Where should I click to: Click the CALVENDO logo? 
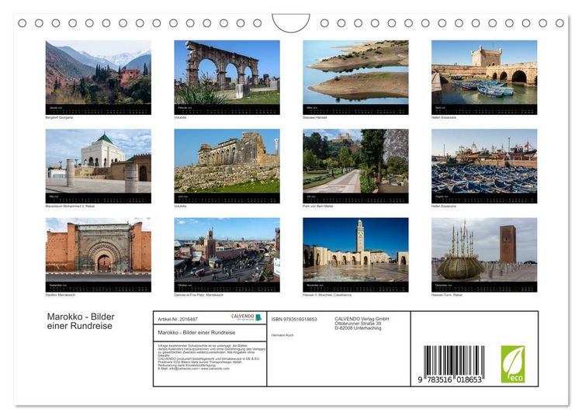(x=246, y=317)
